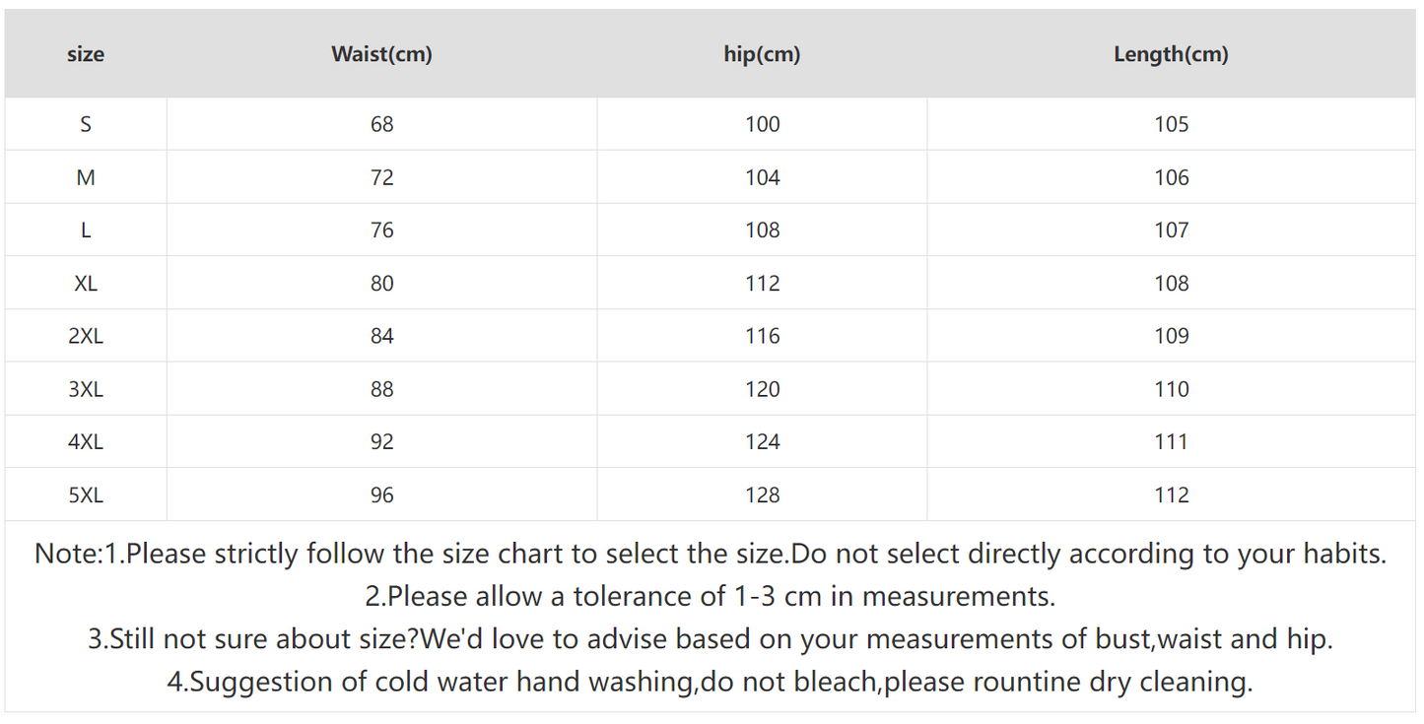The image size is (1424, 724).
Task: Click the note about following the size chart
Action: click(x=710, y=554)
